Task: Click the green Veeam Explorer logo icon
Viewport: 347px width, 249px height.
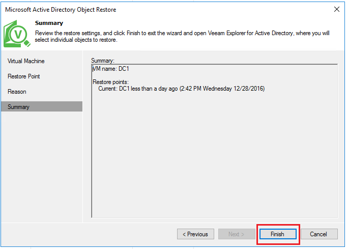Action: (x=17, y=34)
